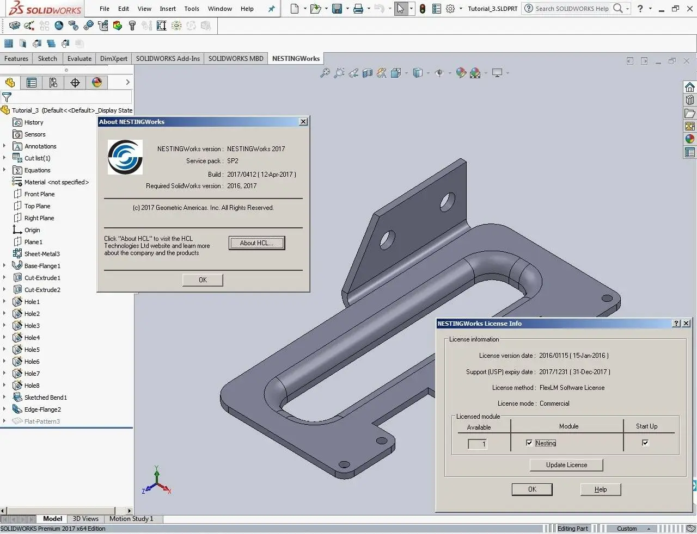
Task: Click the New document icon
Action: pyautogui.click(x=295, y=9)
